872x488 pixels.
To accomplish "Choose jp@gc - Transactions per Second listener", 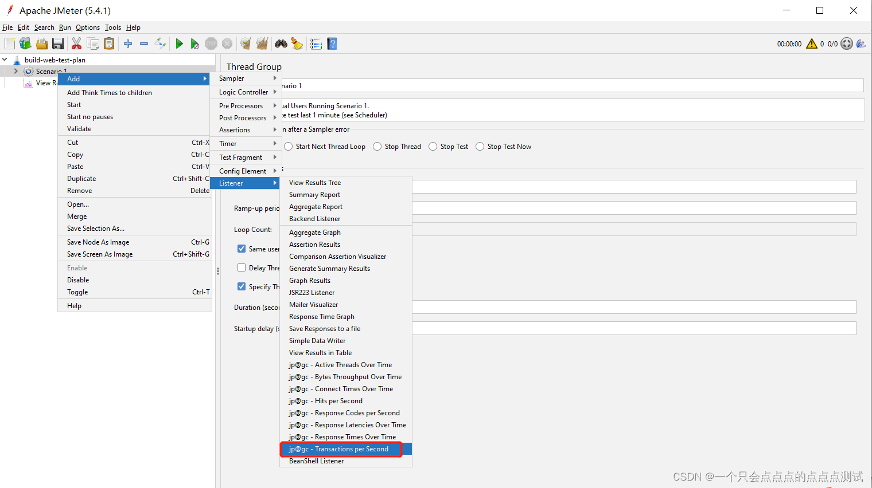I will click(x=346, y=449).
